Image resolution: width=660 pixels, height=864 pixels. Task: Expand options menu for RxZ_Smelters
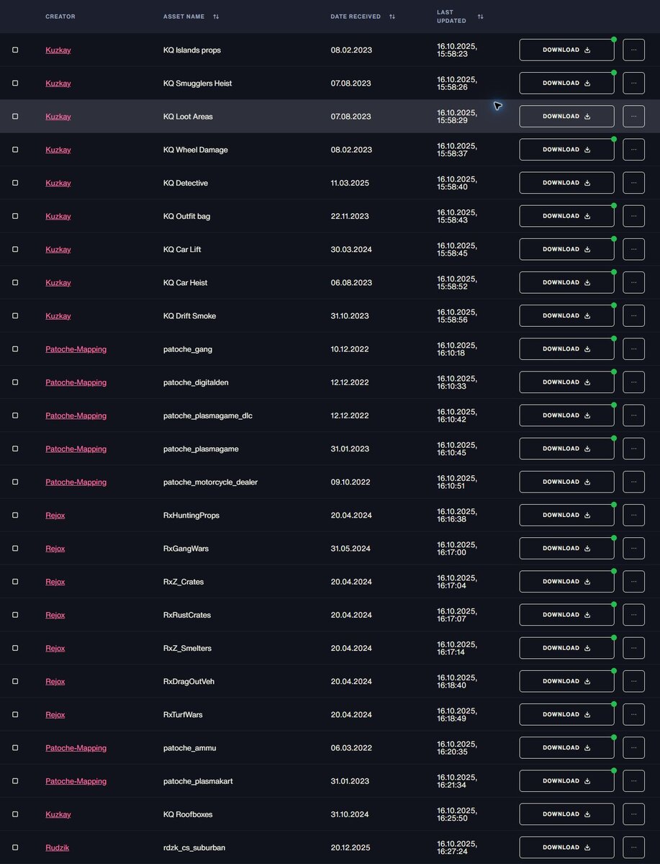point(633,648)
